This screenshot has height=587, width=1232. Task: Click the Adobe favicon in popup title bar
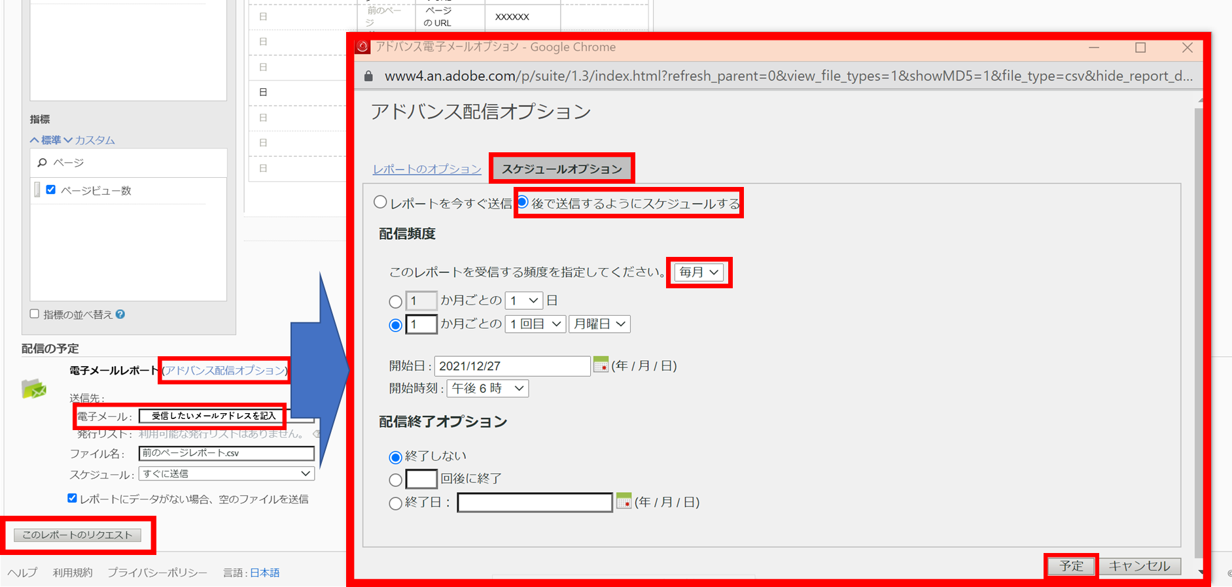[x=362, y=47]
